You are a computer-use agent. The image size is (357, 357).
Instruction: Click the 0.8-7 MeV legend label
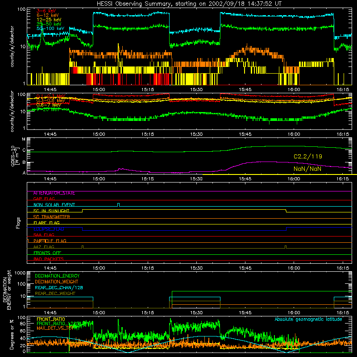[49, 105]
